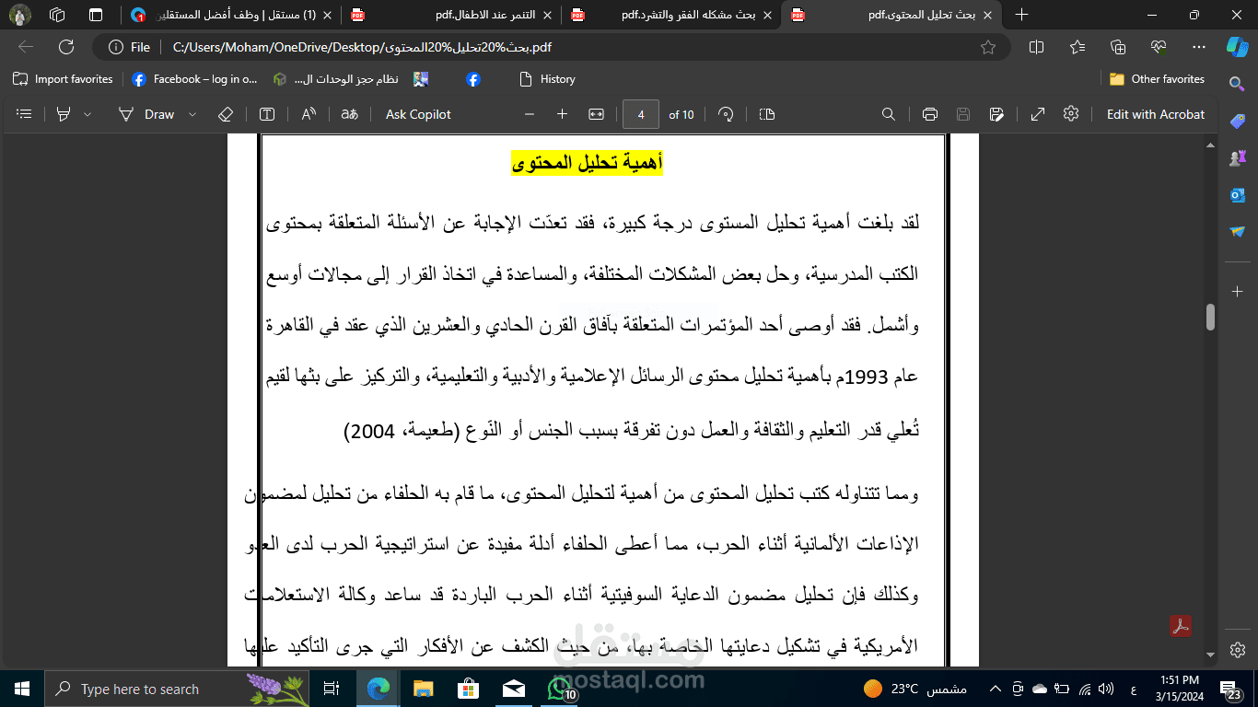Click the vertical scrollbar thumb
1258x707 pixels.
point(1210,316)
